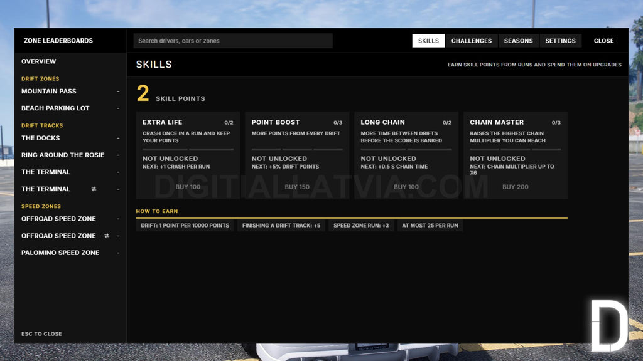Image resolution: width=643 pixels, height=361 pixels.
Task: Buy Extra Life for 100
Action: [x=188, y=187]
